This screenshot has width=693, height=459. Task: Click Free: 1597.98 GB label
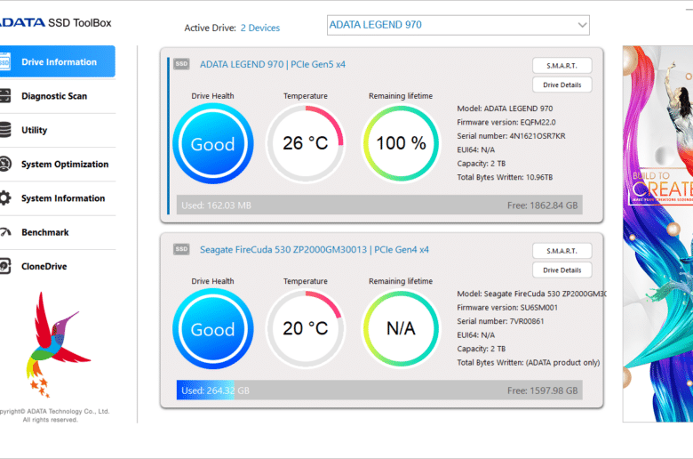[542, 391]
